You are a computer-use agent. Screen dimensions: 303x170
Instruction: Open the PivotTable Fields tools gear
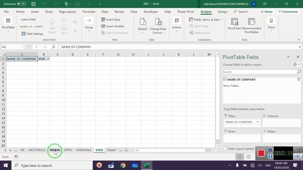coord(296,65)
